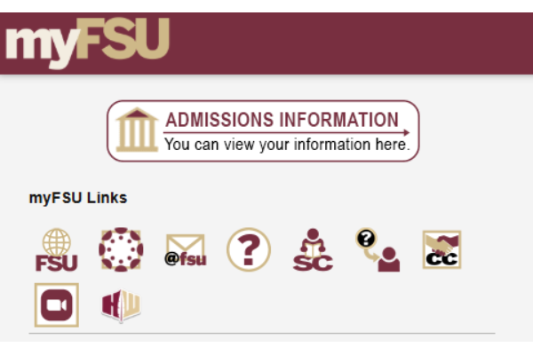Open the @fsu email envelope icon

tap(185, 251)
